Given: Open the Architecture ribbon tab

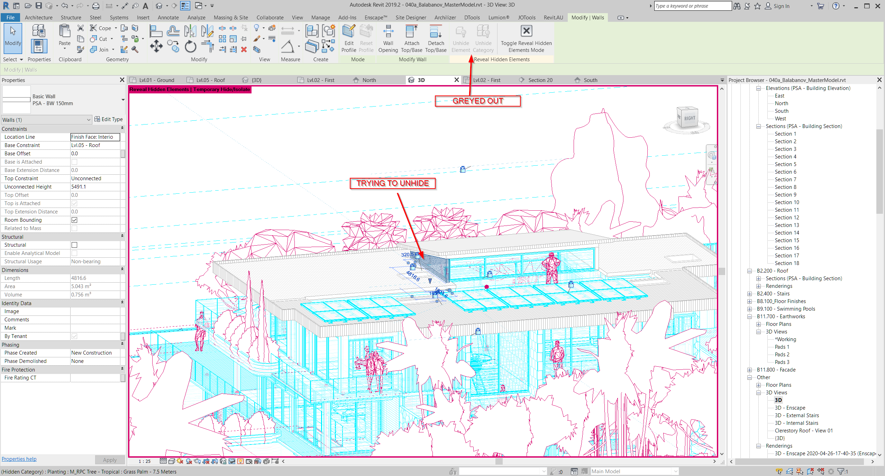Looking at the screenshot, I should tap(38, 17).
